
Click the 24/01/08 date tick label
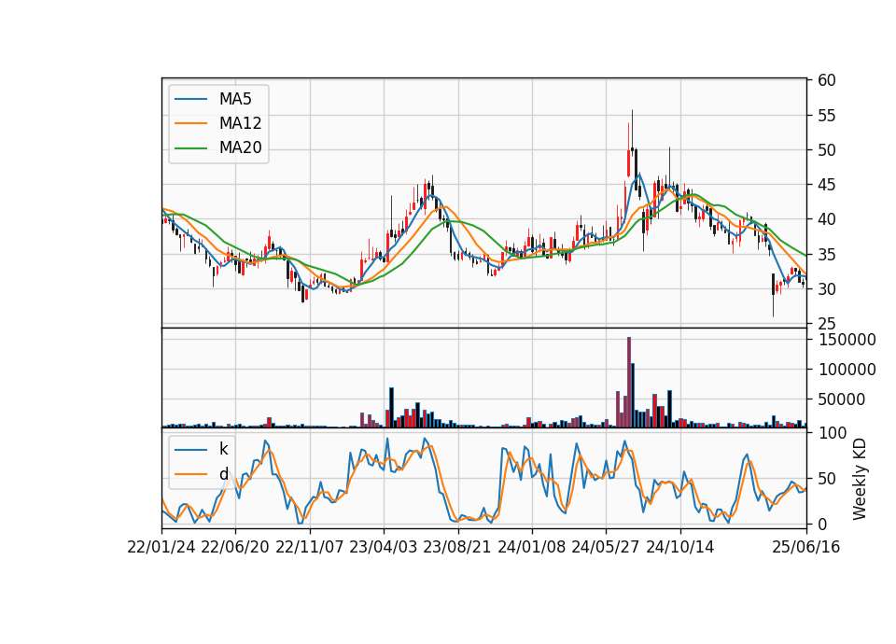pyautogui.click(x=531, y=548)
